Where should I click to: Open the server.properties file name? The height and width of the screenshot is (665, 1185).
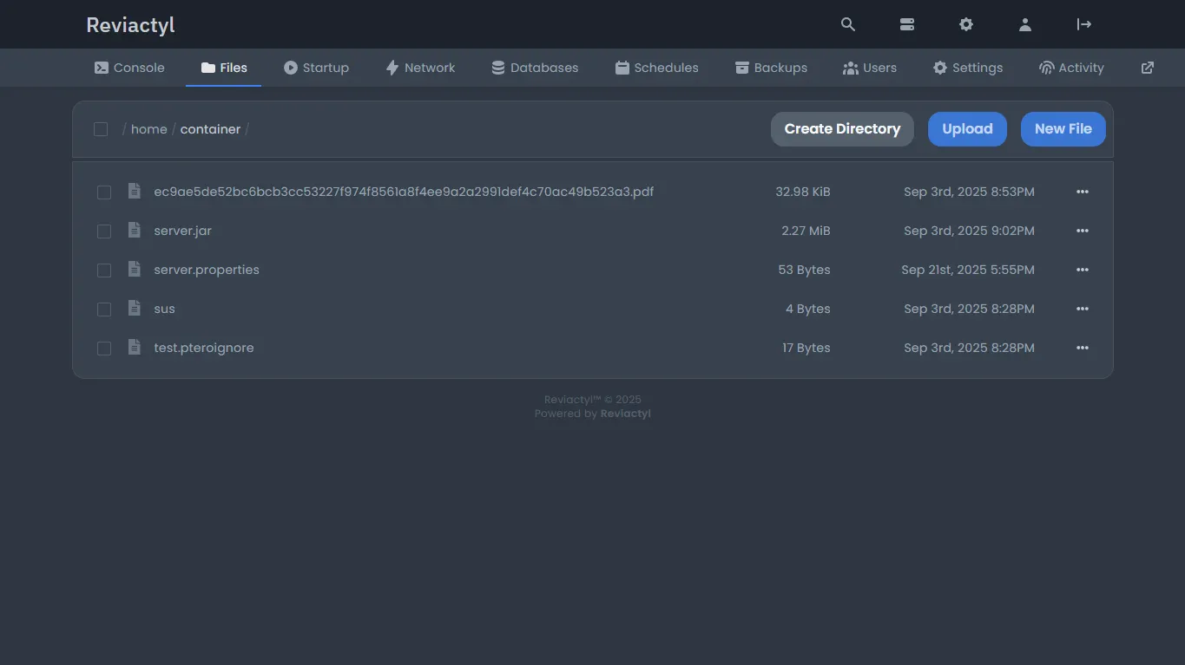point(207,270)
